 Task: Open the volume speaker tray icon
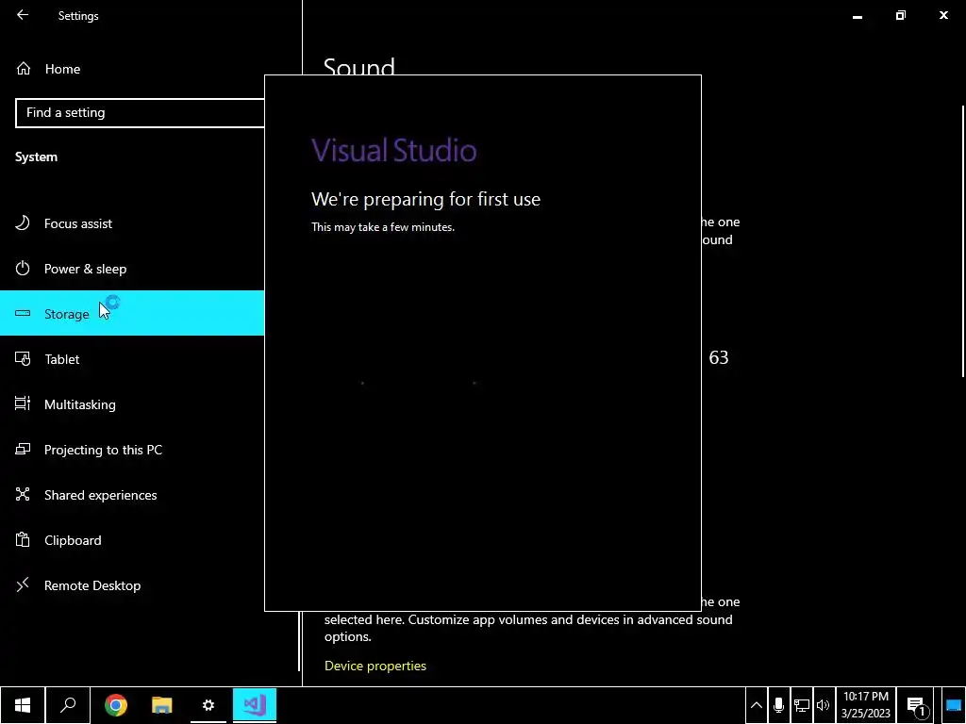823,705
